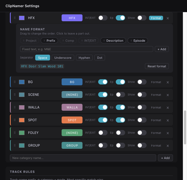Image resolution: width=187 pixels, height=180 pixels.
Task: Disable INT/EXT for the BG category
Action: point(103,82)
